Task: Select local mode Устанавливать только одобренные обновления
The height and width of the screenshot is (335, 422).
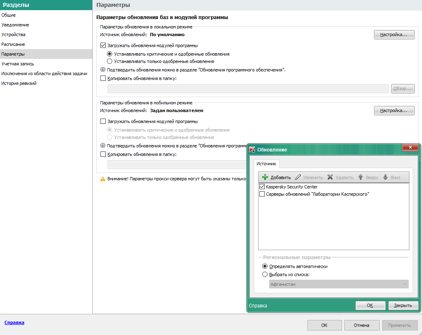Action: pyautogui.click(x=109, y=61)
